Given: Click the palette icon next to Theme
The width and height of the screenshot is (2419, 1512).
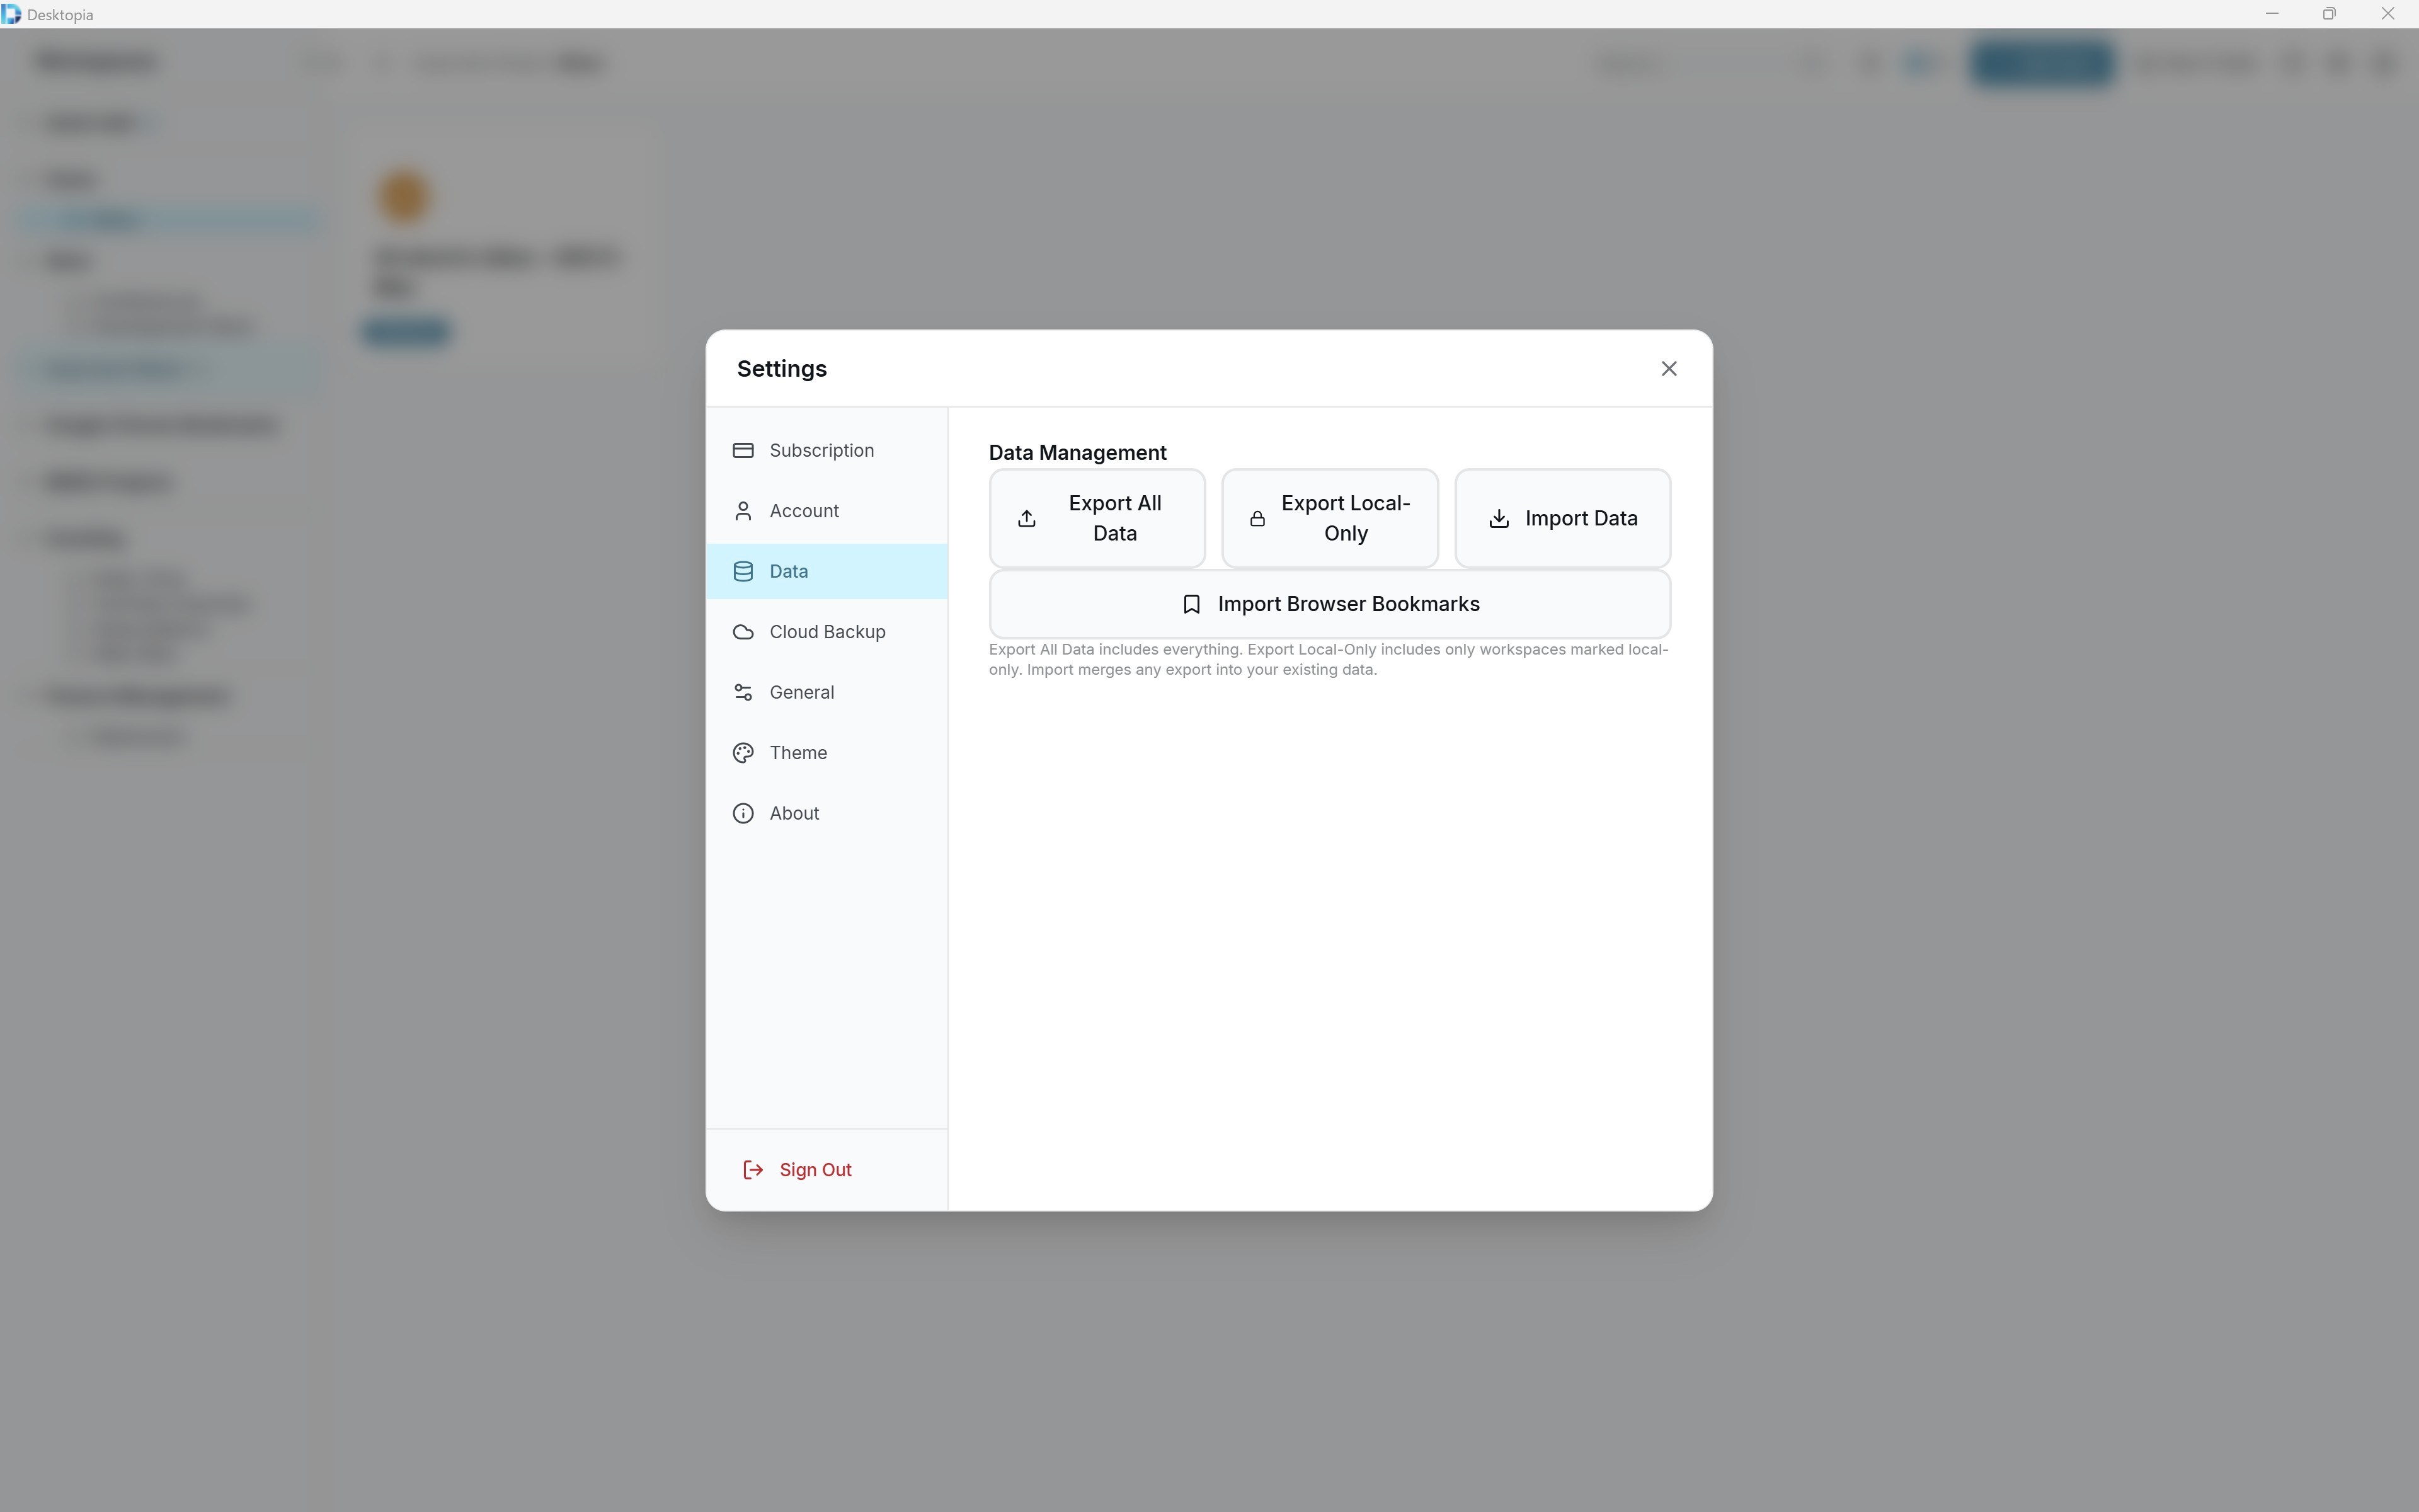Looking at the screenshot, I should coord(743,752).
